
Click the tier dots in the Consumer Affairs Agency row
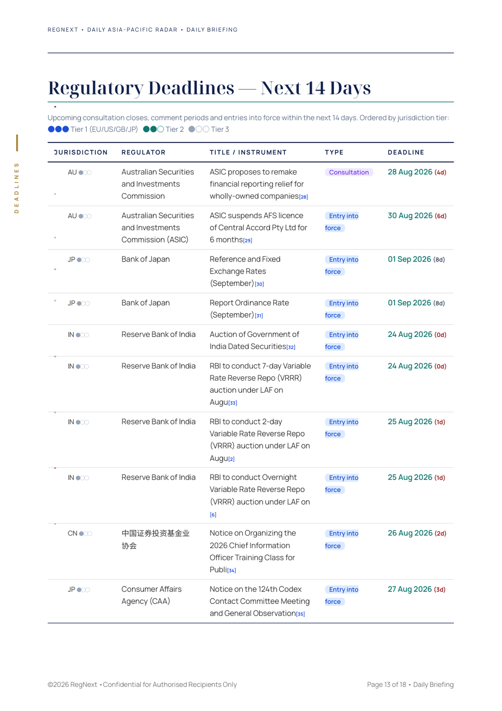point(84,590)
